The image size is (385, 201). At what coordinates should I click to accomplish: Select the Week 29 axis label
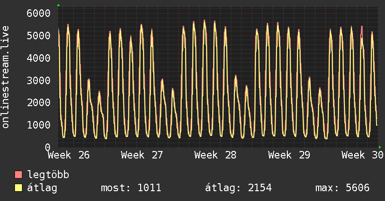(x=289, y=155)
